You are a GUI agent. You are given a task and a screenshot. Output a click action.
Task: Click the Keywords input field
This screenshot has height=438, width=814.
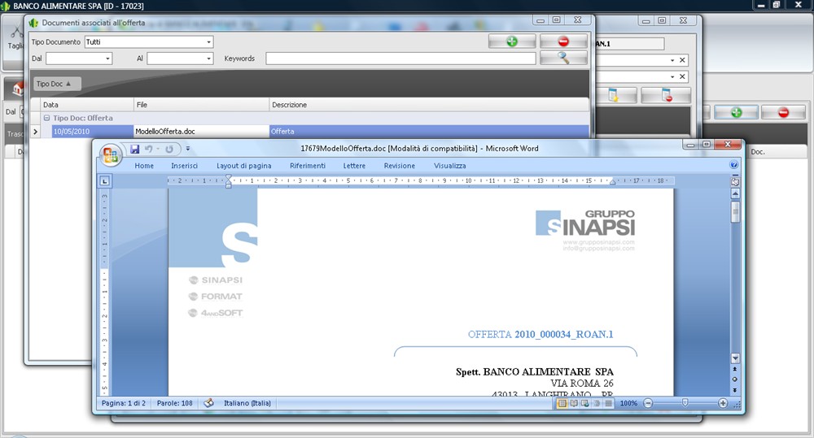coord(400,59)
